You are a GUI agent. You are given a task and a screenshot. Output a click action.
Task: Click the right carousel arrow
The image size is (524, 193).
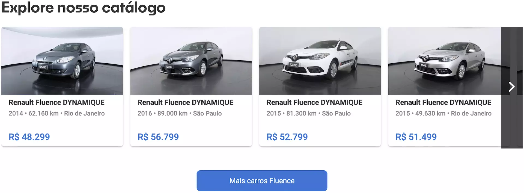tap(511, 87)
